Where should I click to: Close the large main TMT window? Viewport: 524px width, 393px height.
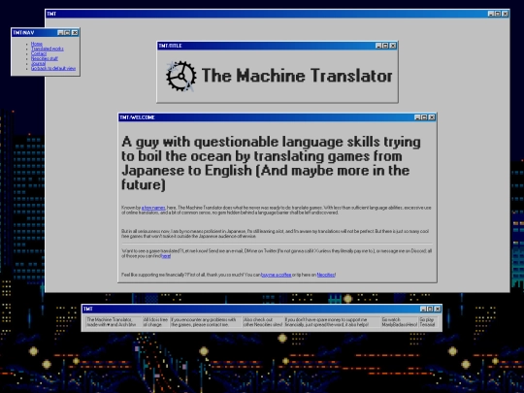tap(505, 14)
